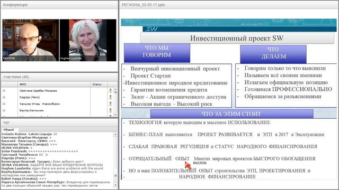The image size is (339, 190).
Task: Select participant Хальзов Игорь Новосибирск
Action: click(x=40, y=104)
